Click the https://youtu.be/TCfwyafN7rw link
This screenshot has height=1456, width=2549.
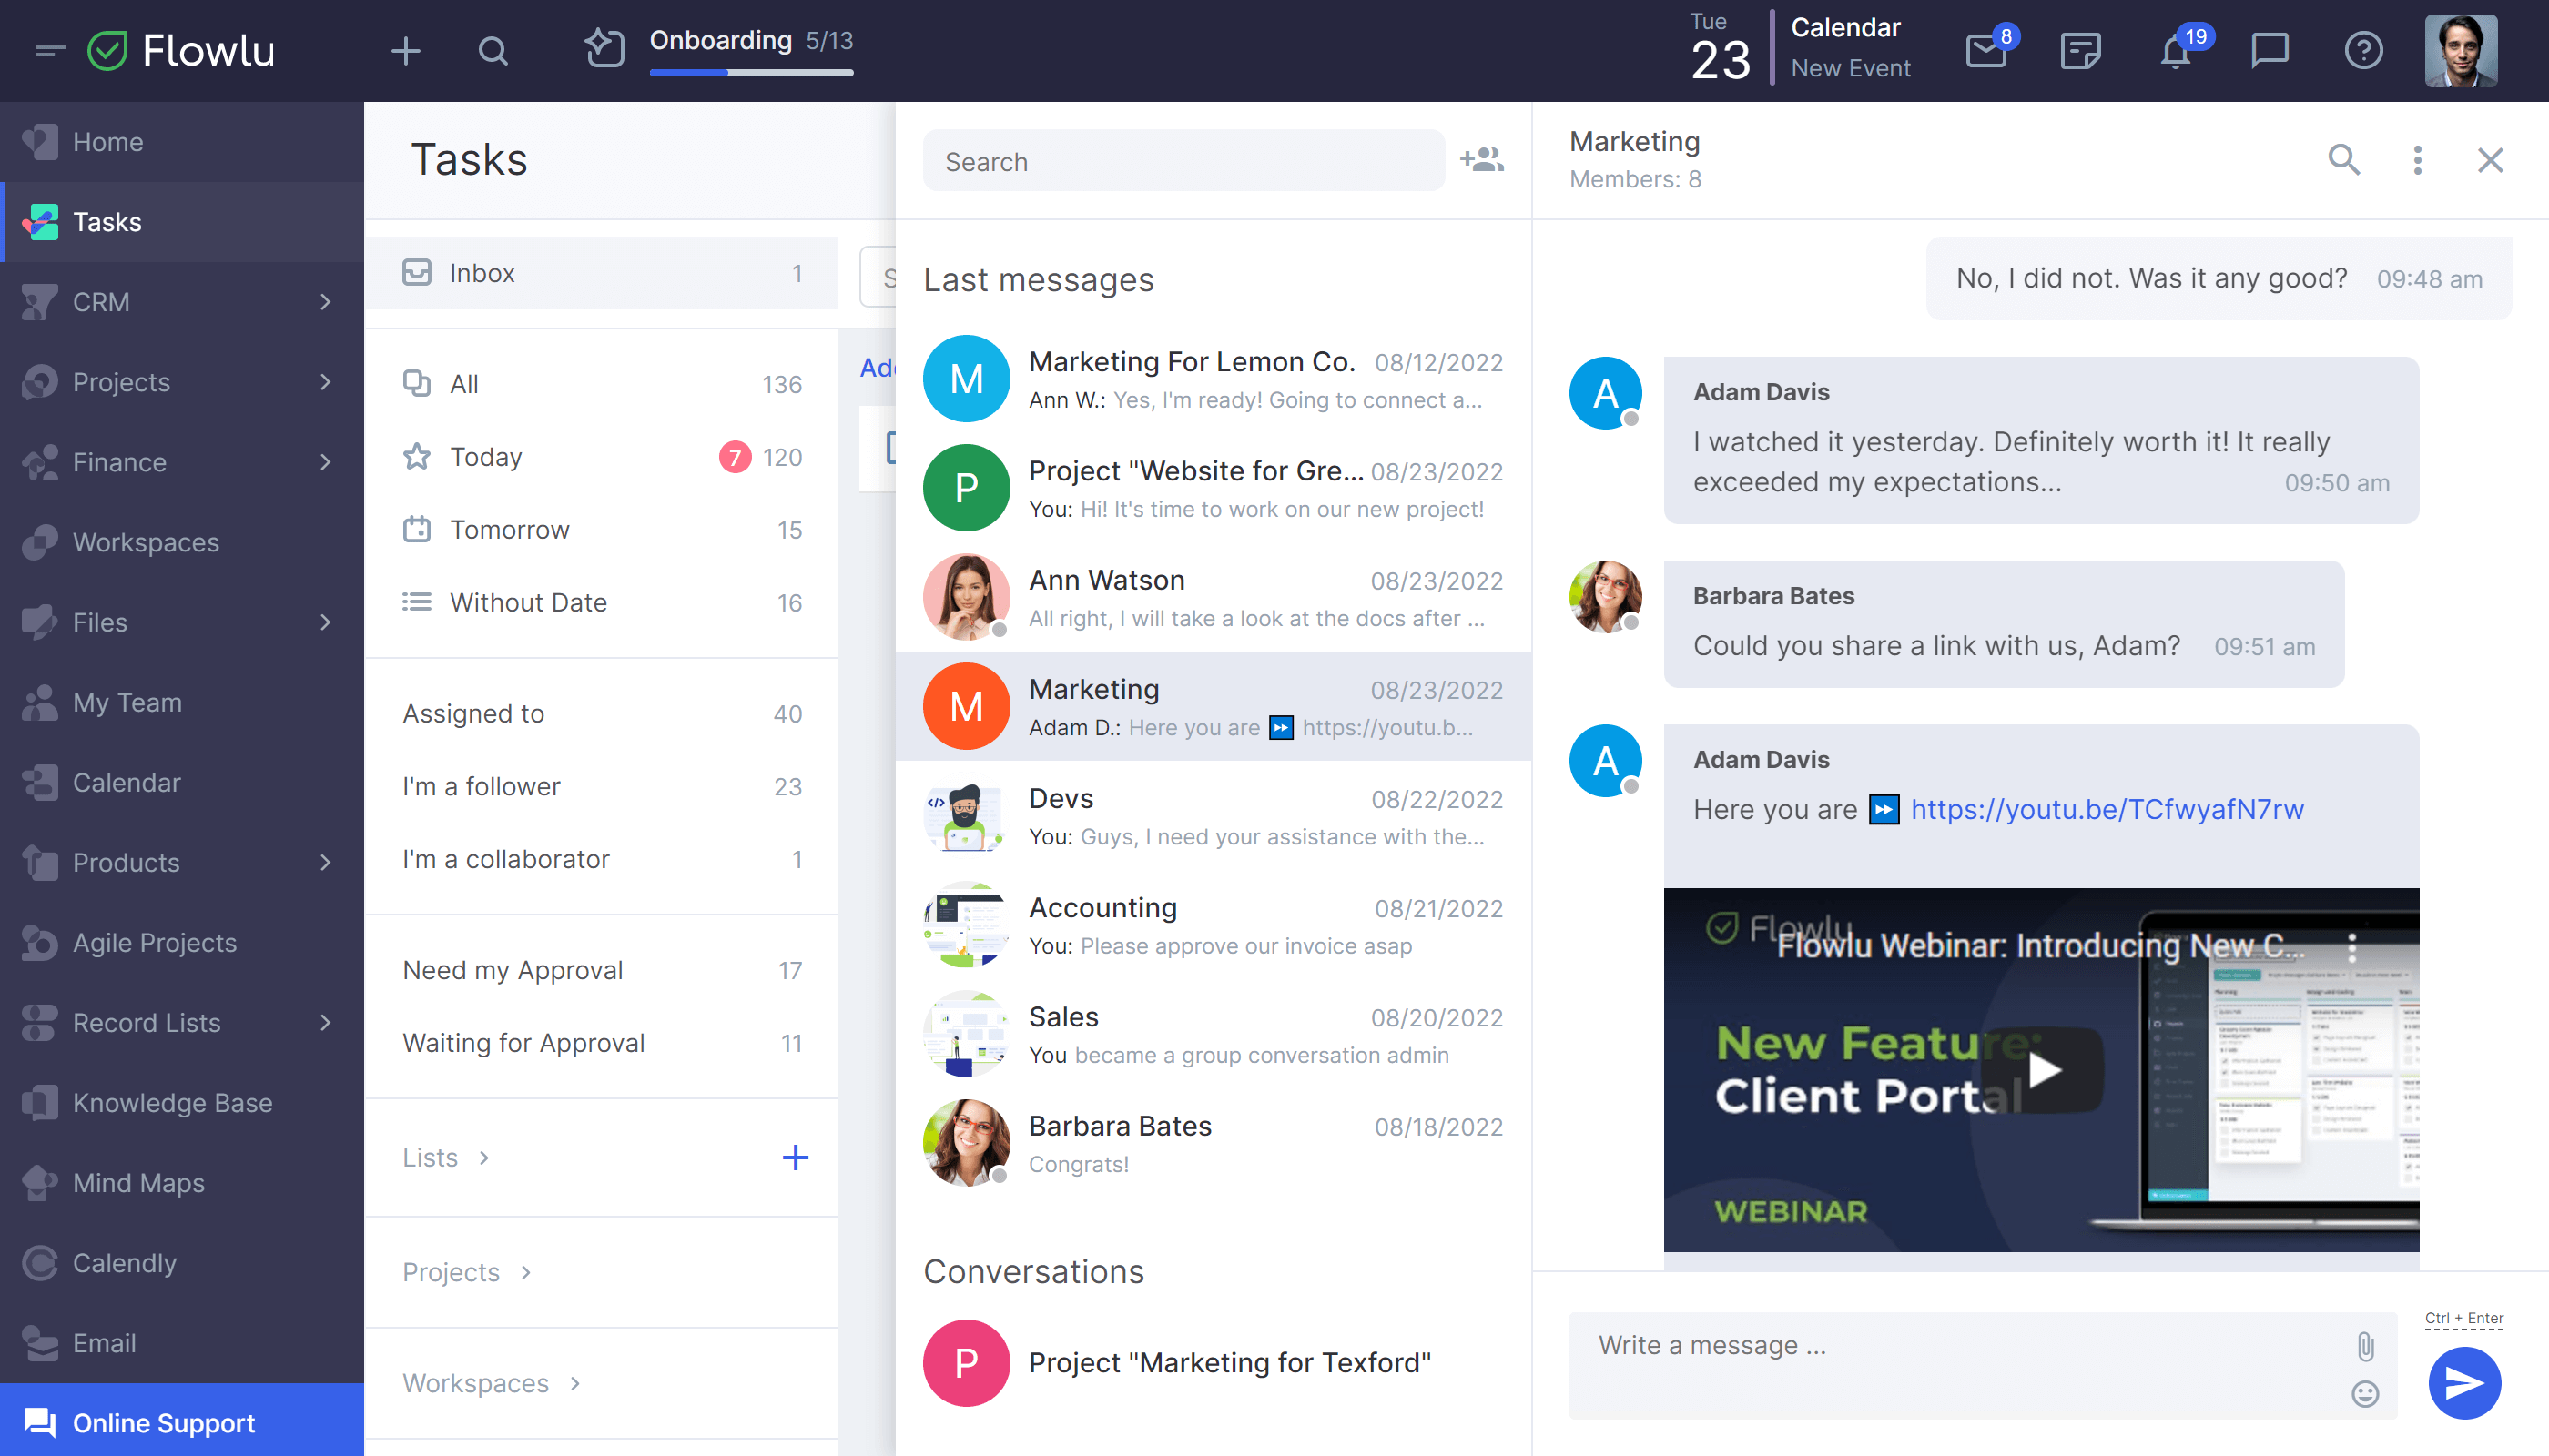(x=2109, y=808)
